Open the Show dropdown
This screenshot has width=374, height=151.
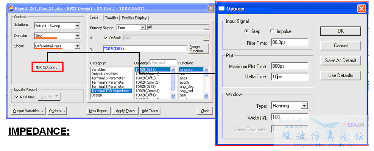tap(77, 46)
